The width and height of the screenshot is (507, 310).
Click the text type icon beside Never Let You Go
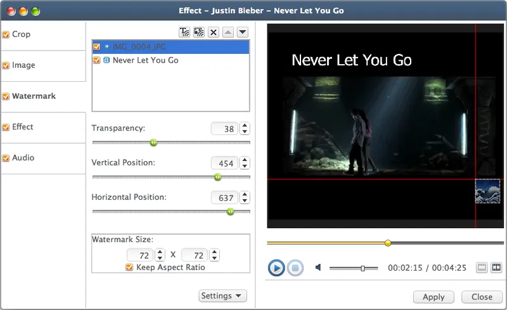(x=106, y=60)
